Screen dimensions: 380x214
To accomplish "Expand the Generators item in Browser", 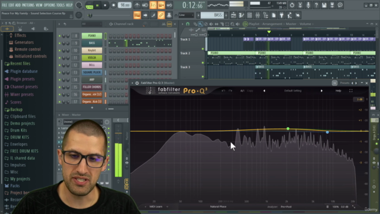I will click(24, 42).
